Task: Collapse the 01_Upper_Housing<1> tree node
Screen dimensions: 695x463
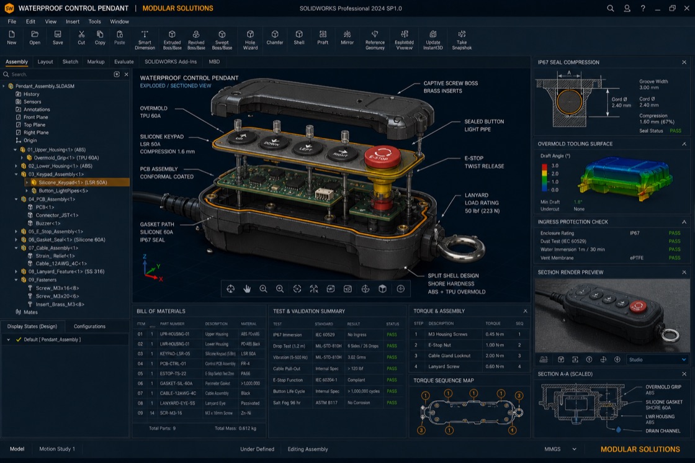Action: [16, 150]
